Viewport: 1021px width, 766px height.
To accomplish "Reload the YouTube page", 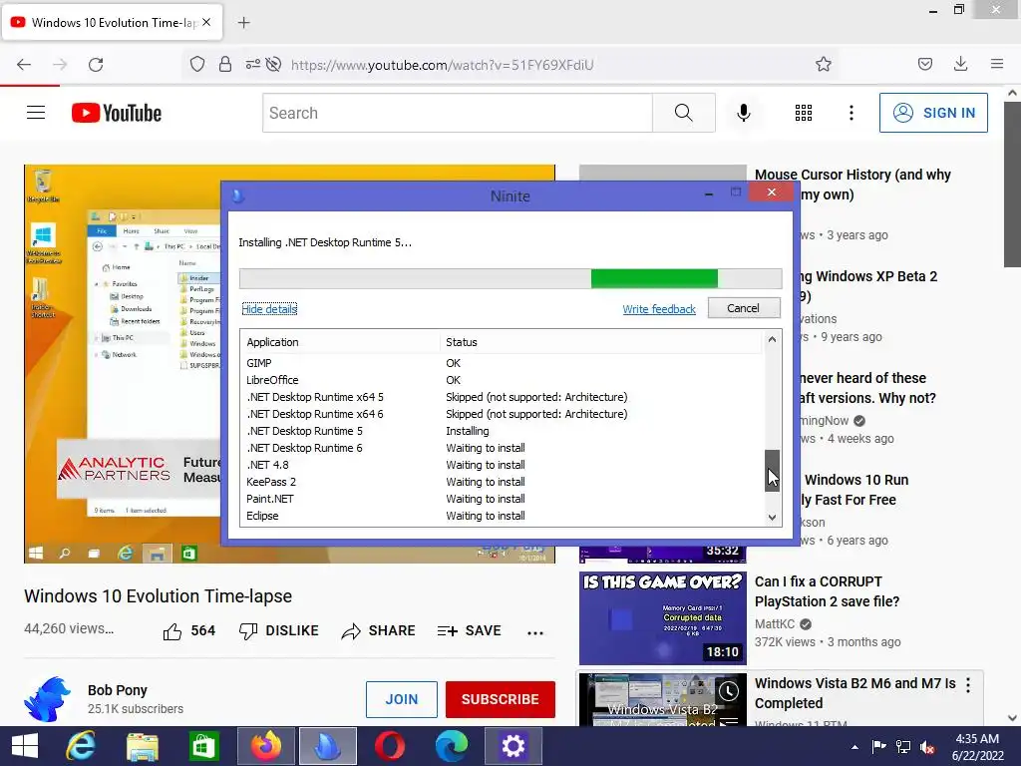I will click(96, 65).
